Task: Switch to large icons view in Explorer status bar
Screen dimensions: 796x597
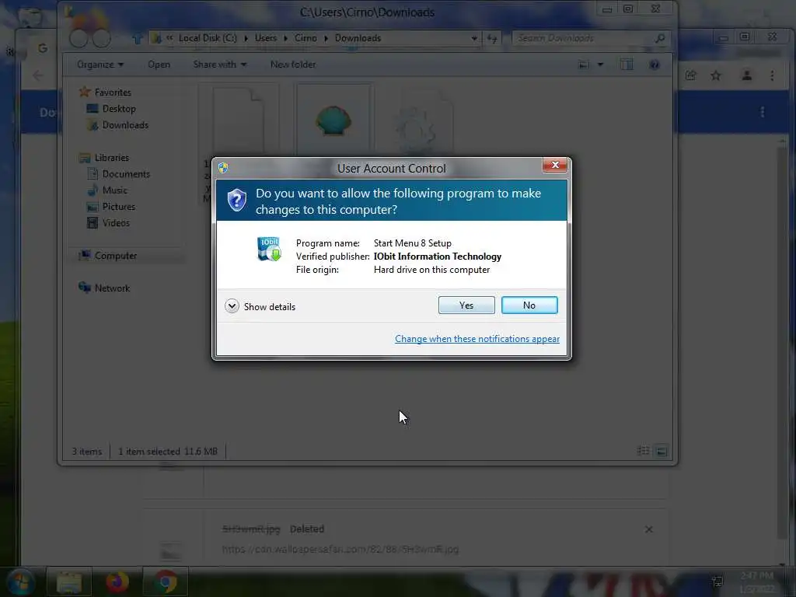Action: (661, 451)
